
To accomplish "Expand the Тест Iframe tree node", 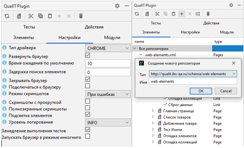I will (153, 129).
